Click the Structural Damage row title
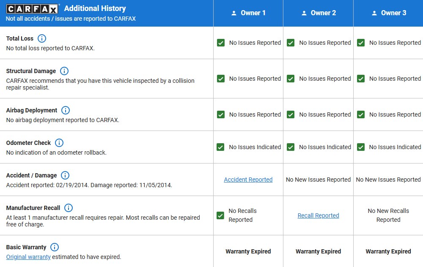Viewport: 423px width, 267px height. point(31,71)
